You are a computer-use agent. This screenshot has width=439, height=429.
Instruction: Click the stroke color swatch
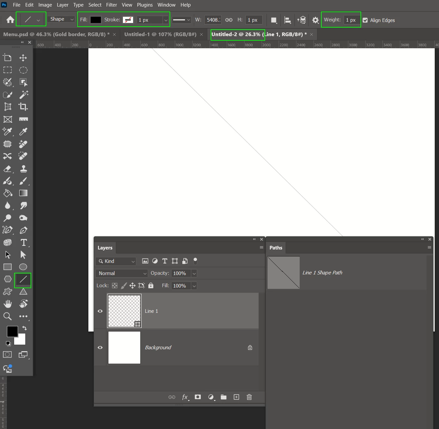pyautogui.click(x=128, y=20)
